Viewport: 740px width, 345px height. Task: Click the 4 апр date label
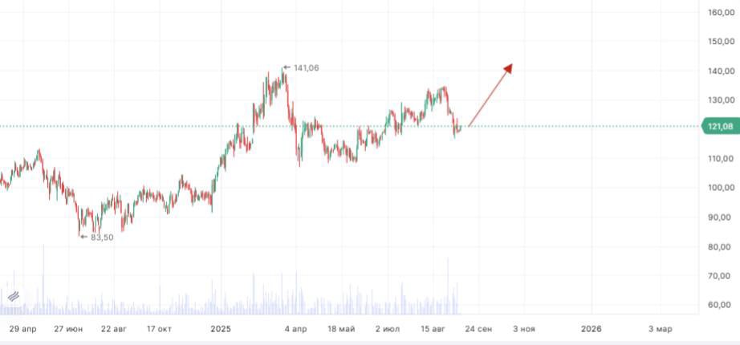[x=295, y=329]
